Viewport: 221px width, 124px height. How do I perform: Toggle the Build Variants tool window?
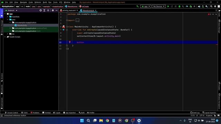2,103
